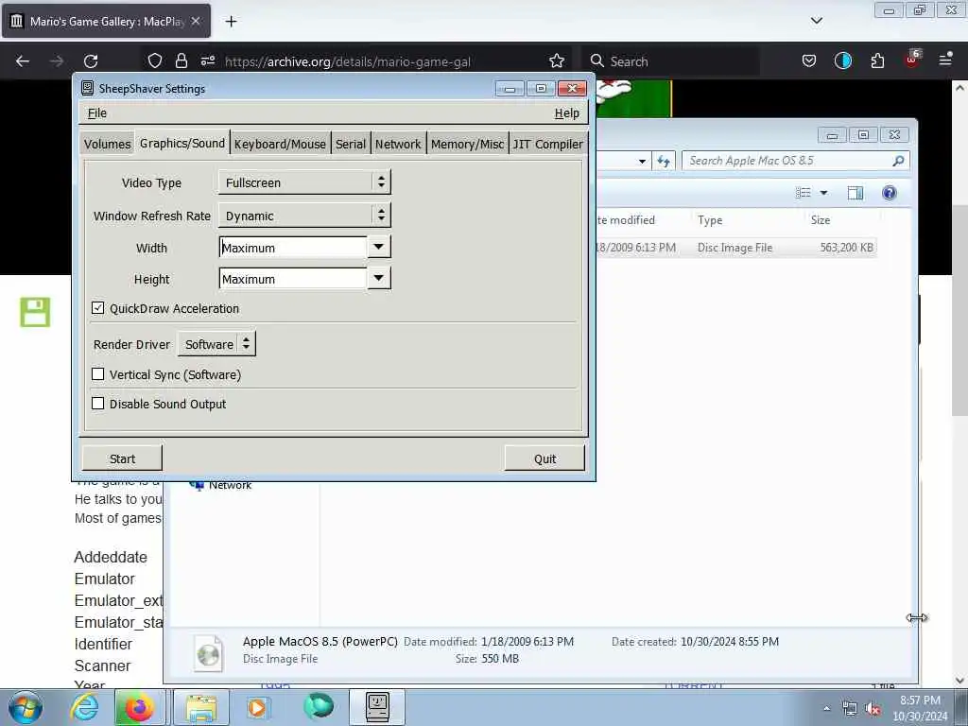Viewport: 968px width, 726px height.
Task: Change the view icon in Explorer
Action: click(x=804, y=193)
